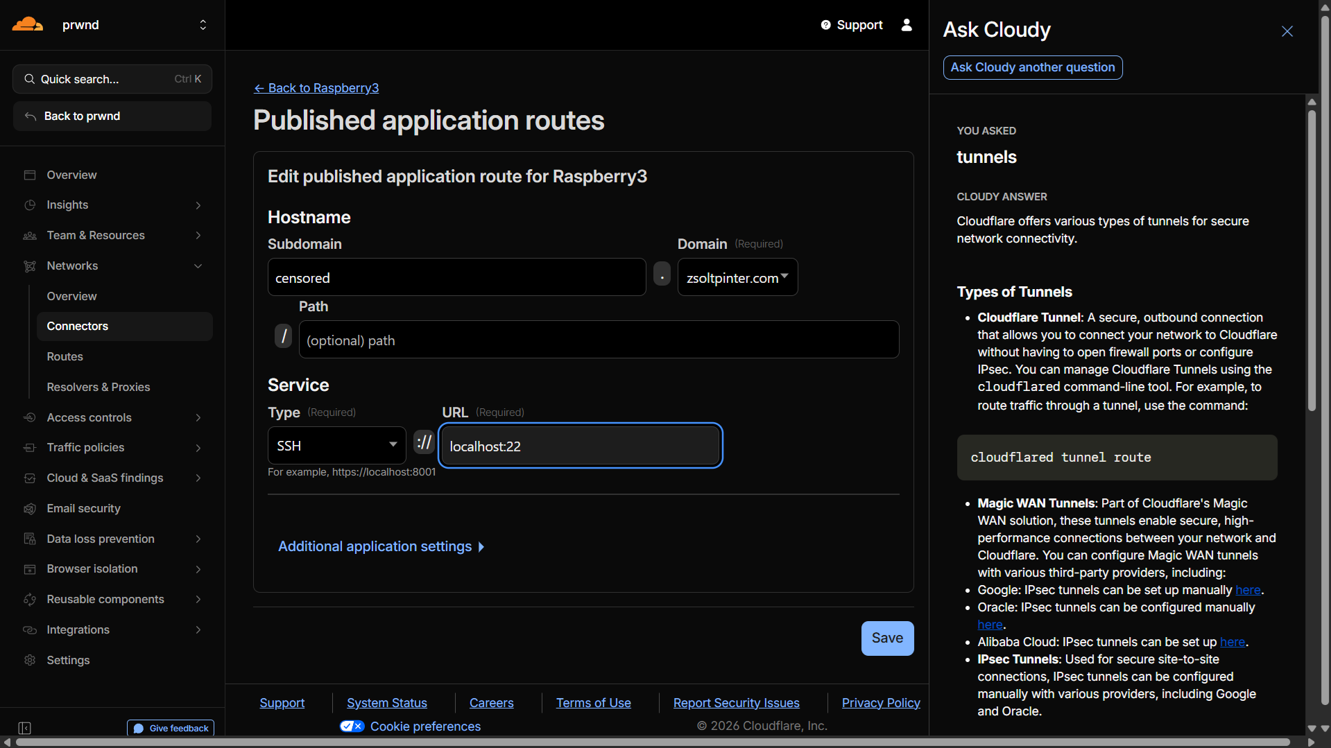The width and height of the screenshot is (1331, 748).
Task: Click the Overview icon in the sidebar
Action: click(30, 175)
